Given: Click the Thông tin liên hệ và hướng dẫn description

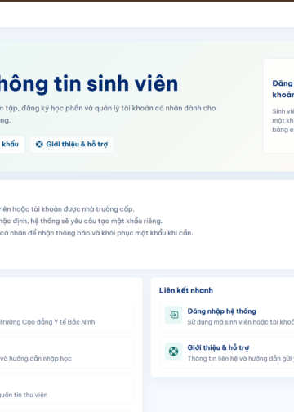Looking at the screenshot, I should click(241, 359).
